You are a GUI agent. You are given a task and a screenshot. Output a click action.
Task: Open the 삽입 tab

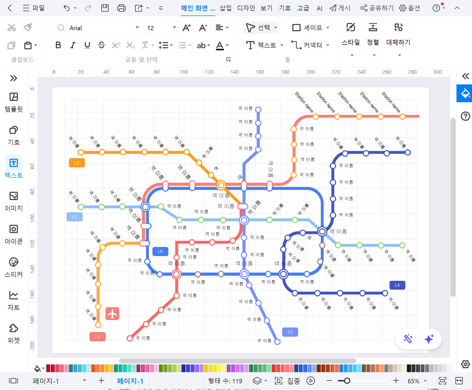pos(226,8)
